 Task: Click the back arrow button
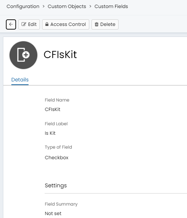pyautogui.click(x=11, y=24)
